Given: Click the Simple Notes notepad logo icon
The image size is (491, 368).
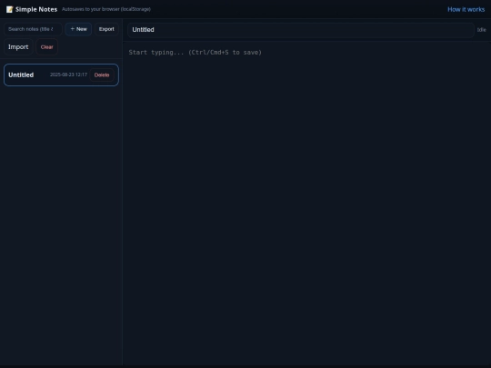Looking at the screenshot, I should (9, 9).
